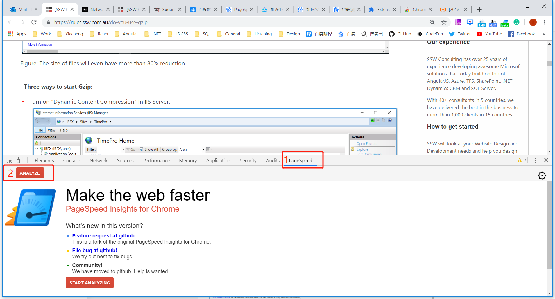Open the Chrome three-dot menu
This screenshot has width=555, height=299.
545,22
